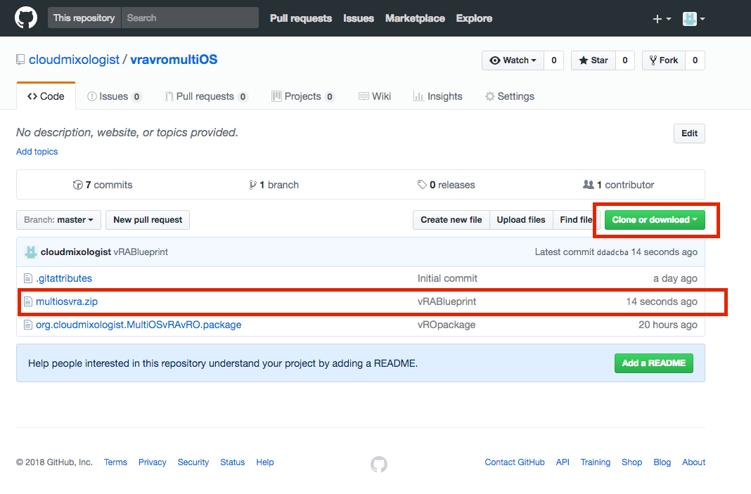The height and width of the screenshot is (494, 751).
Task: Open the cloudmixologist owner link
Action: [x=74, y=59]
